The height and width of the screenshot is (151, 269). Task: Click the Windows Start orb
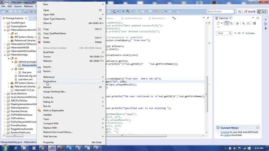(x=5, y=148)
